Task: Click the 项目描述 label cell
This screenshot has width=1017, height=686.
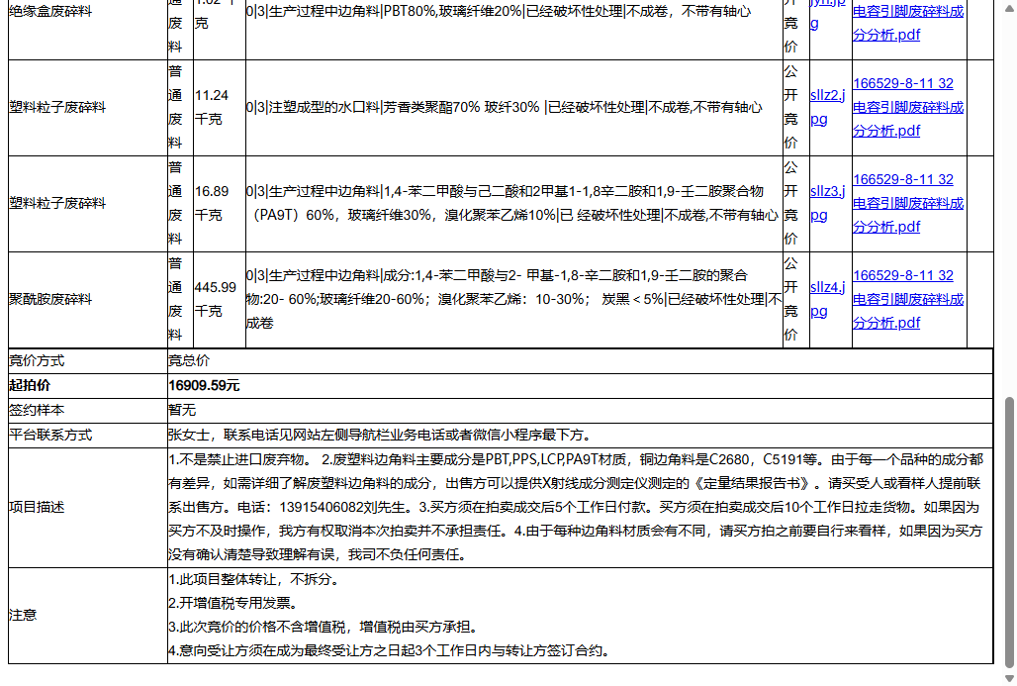Action: tap(88, 508)
